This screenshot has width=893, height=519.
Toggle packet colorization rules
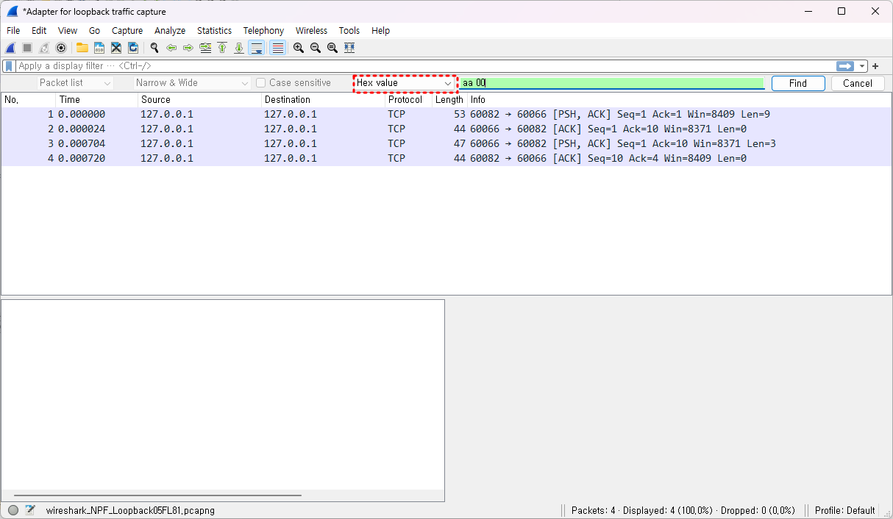click(277, 48)
